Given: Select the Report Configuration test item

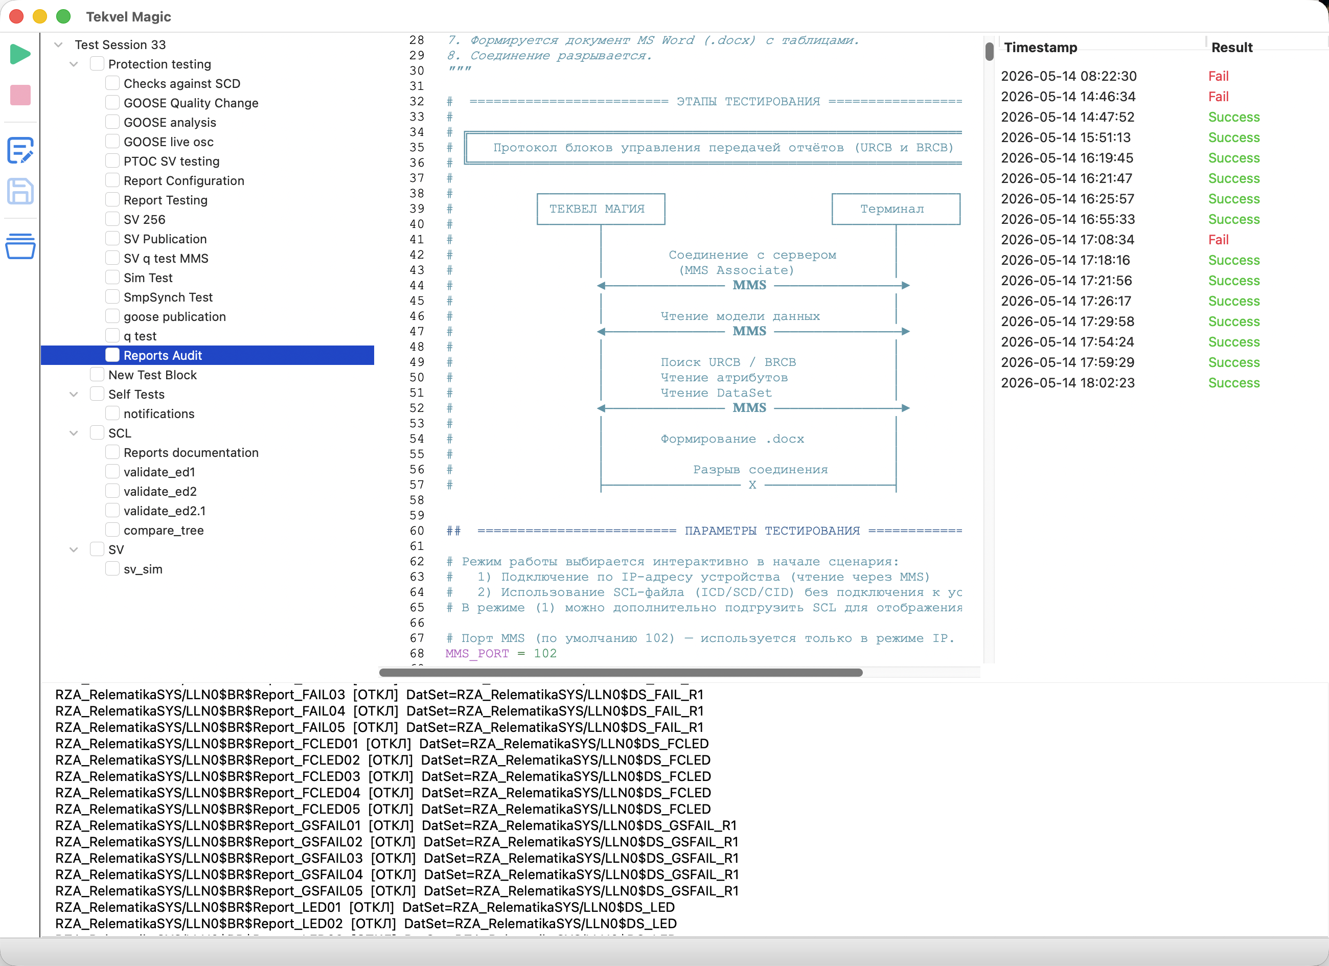Looking at the screenshot, I should pyautogui.click(x=184, y=180).
